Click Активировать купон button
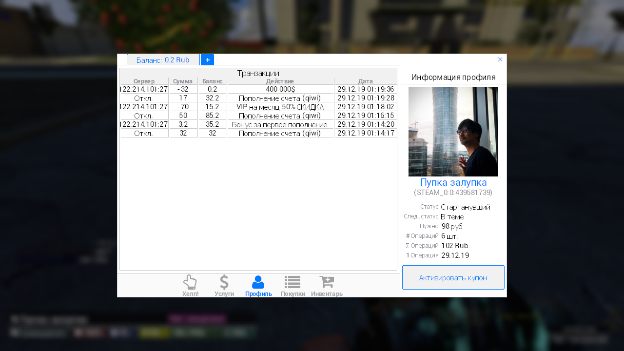The height and width of the screenshot is (351, 624). pos(453,277)
